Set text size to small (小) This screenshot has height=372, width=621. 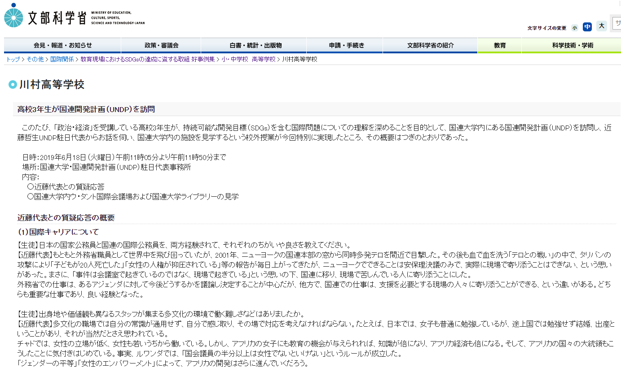point(575,28)
